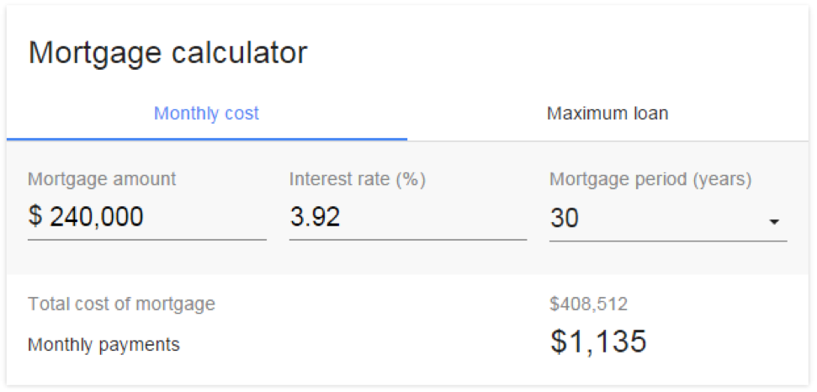Click the Total cost of mortgage label
Screen dimensions: 817x392
pyautogui.click(x=121, y=304)
